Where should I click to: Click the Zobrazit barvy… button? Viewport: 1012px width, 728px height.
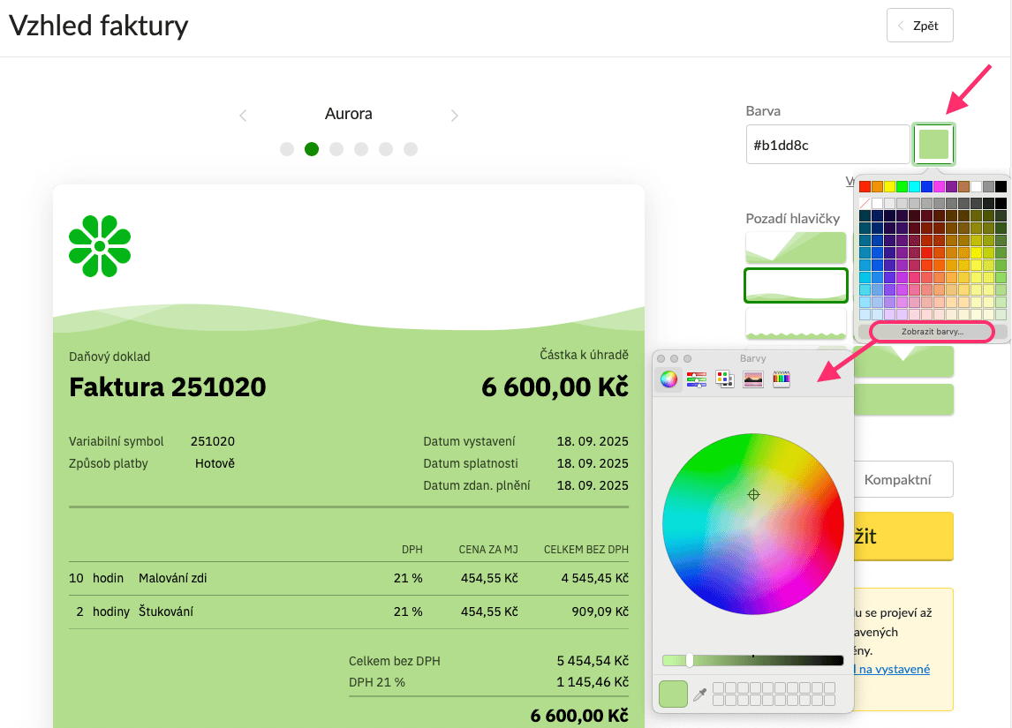(x=932, y=332)
